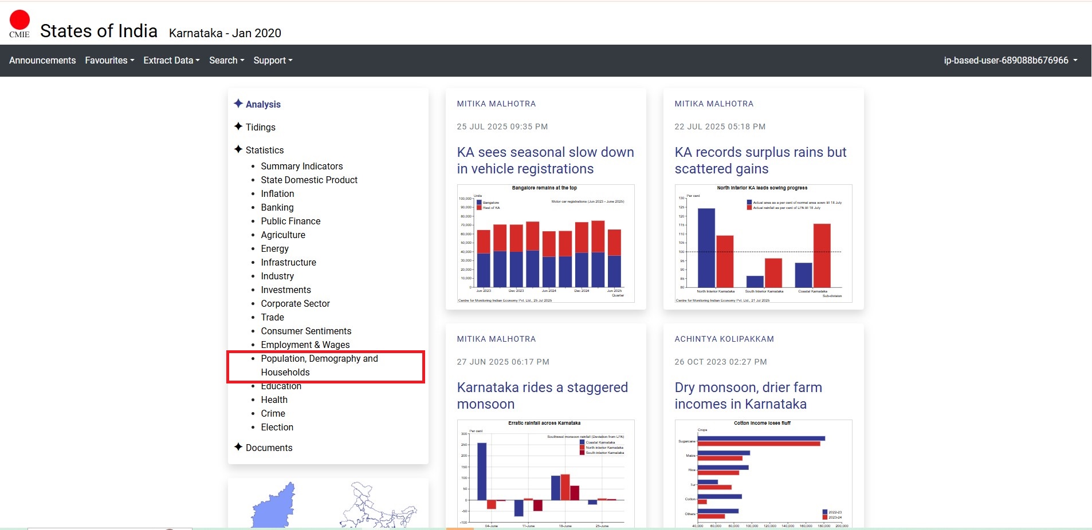
Task: Click the star icon beside Analysis
Action: 238,104
